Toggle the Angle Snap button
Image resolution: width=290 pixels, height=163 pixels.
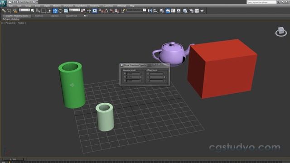click(x=106, y=11)
